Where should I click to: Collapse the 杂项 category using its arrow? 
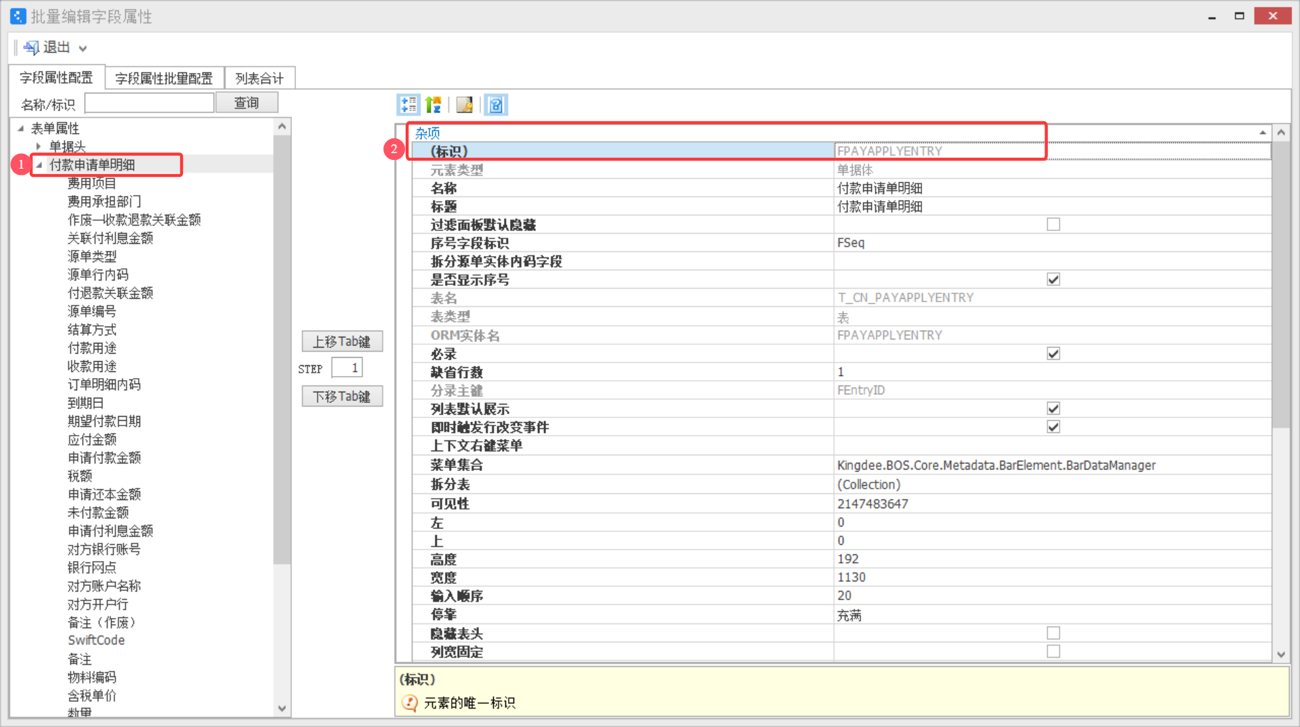point(1262,133)
